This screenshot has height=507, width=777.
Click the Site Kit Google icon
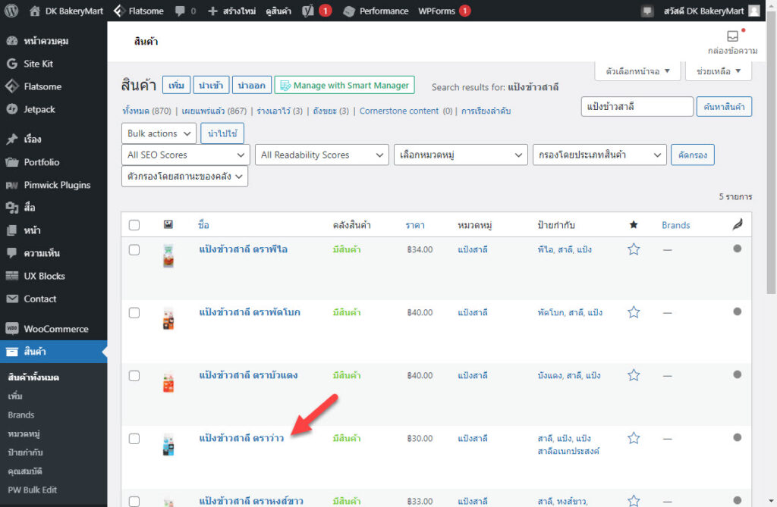click(11, 64)
